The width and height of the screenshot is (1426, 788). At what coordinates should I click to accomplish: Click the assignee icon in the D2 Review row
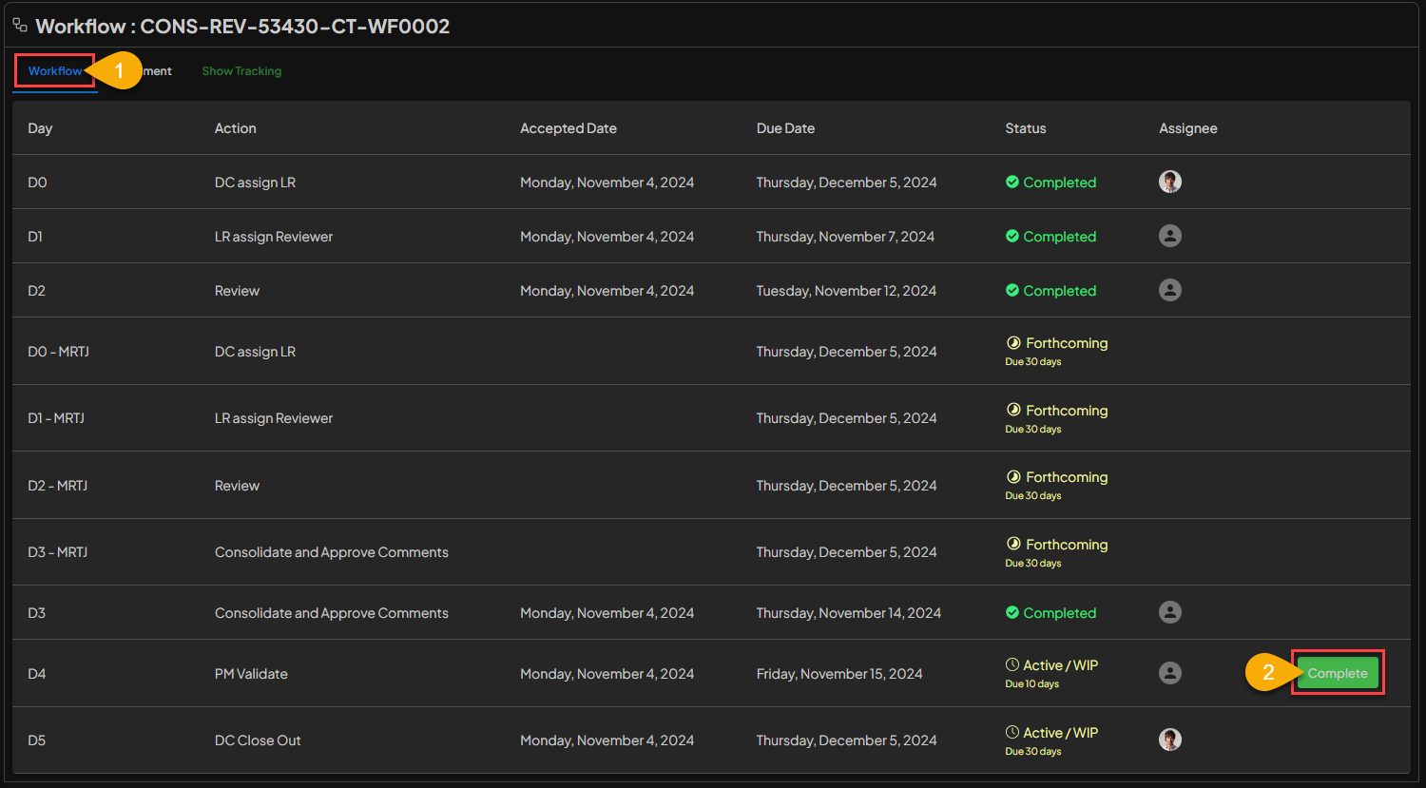point(1170,290)
